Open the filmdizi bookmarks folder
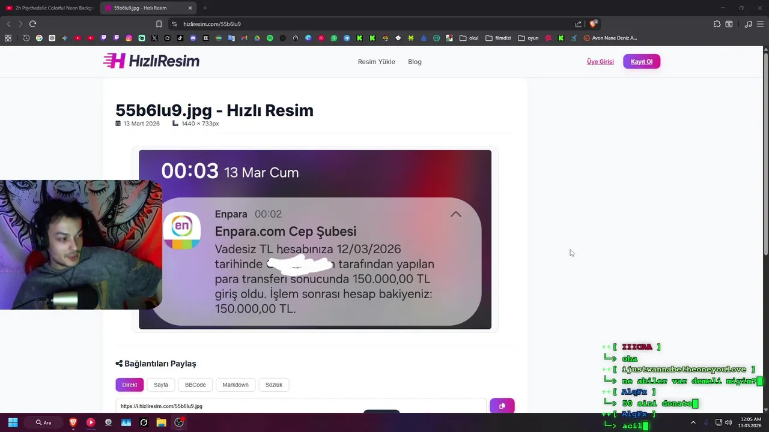This screenshot has width=769, height=432. point(498,38)
